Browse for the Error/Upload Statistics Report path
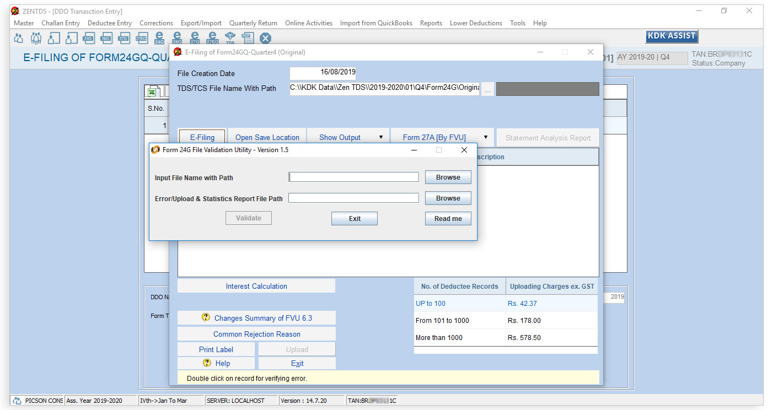This screenshot has width=773, height=410. (x=448, y=198)
